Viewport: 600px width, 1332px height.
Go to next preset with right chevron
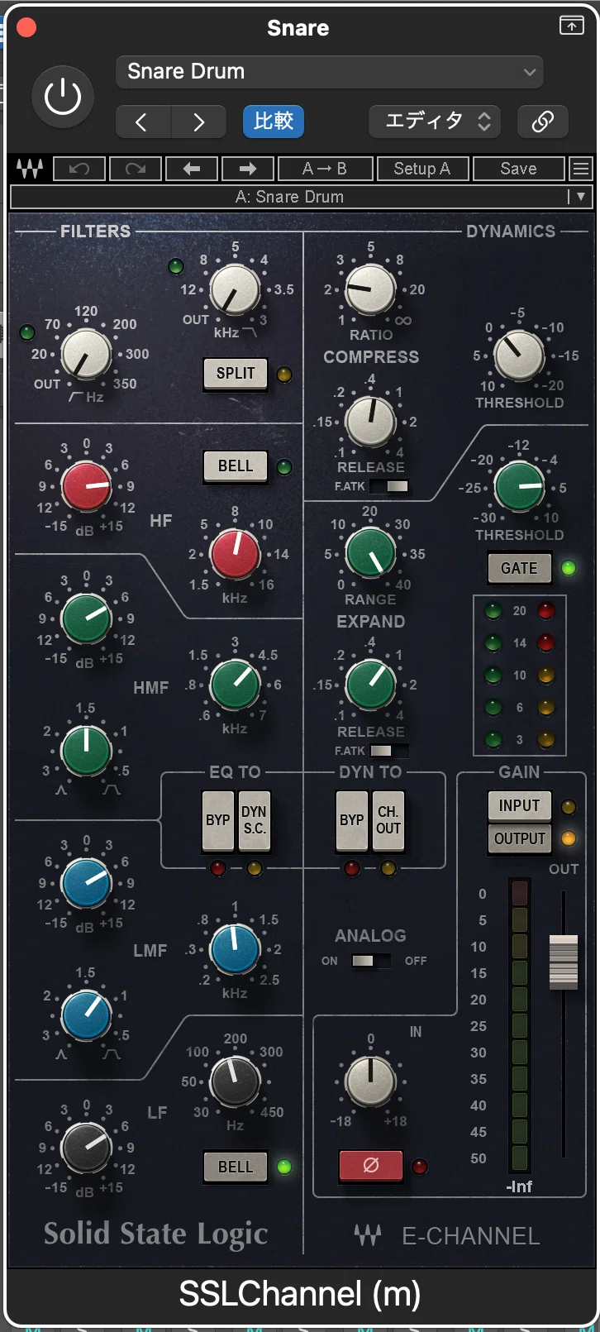(198, 122)
